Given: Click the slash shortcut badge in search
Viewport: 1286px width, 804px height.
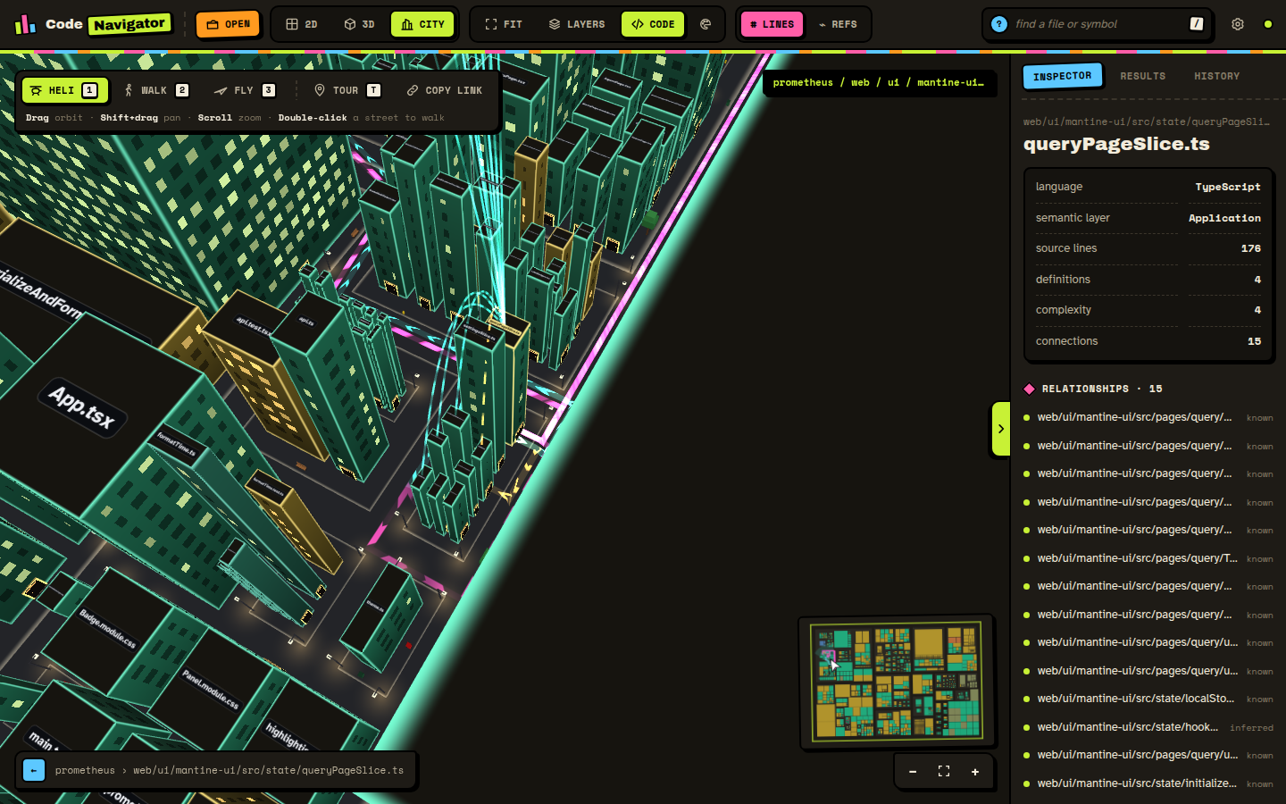Looking at the screenshot, I should [x=1197, y=24].
